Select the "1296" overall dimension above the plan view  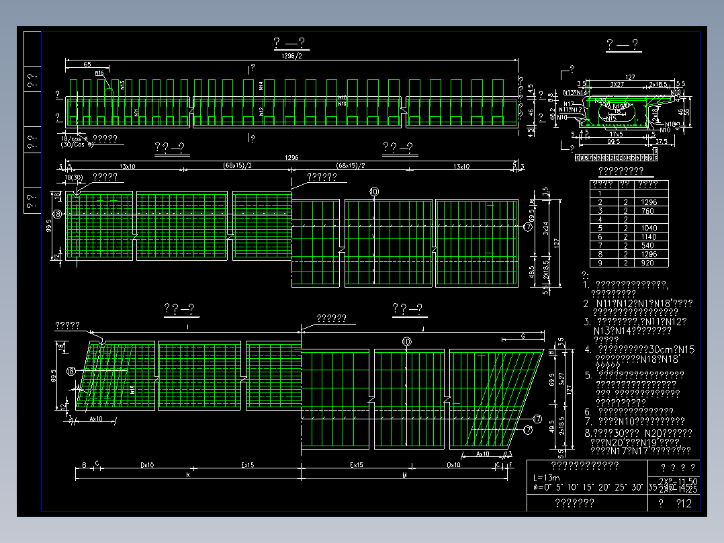(291, 157)
